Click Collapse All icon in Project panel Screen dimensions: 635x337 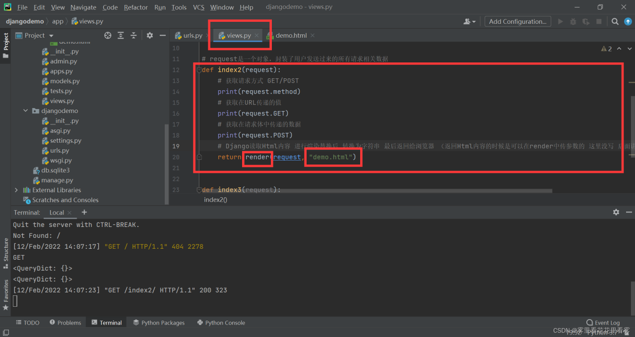tap(133, 35)
